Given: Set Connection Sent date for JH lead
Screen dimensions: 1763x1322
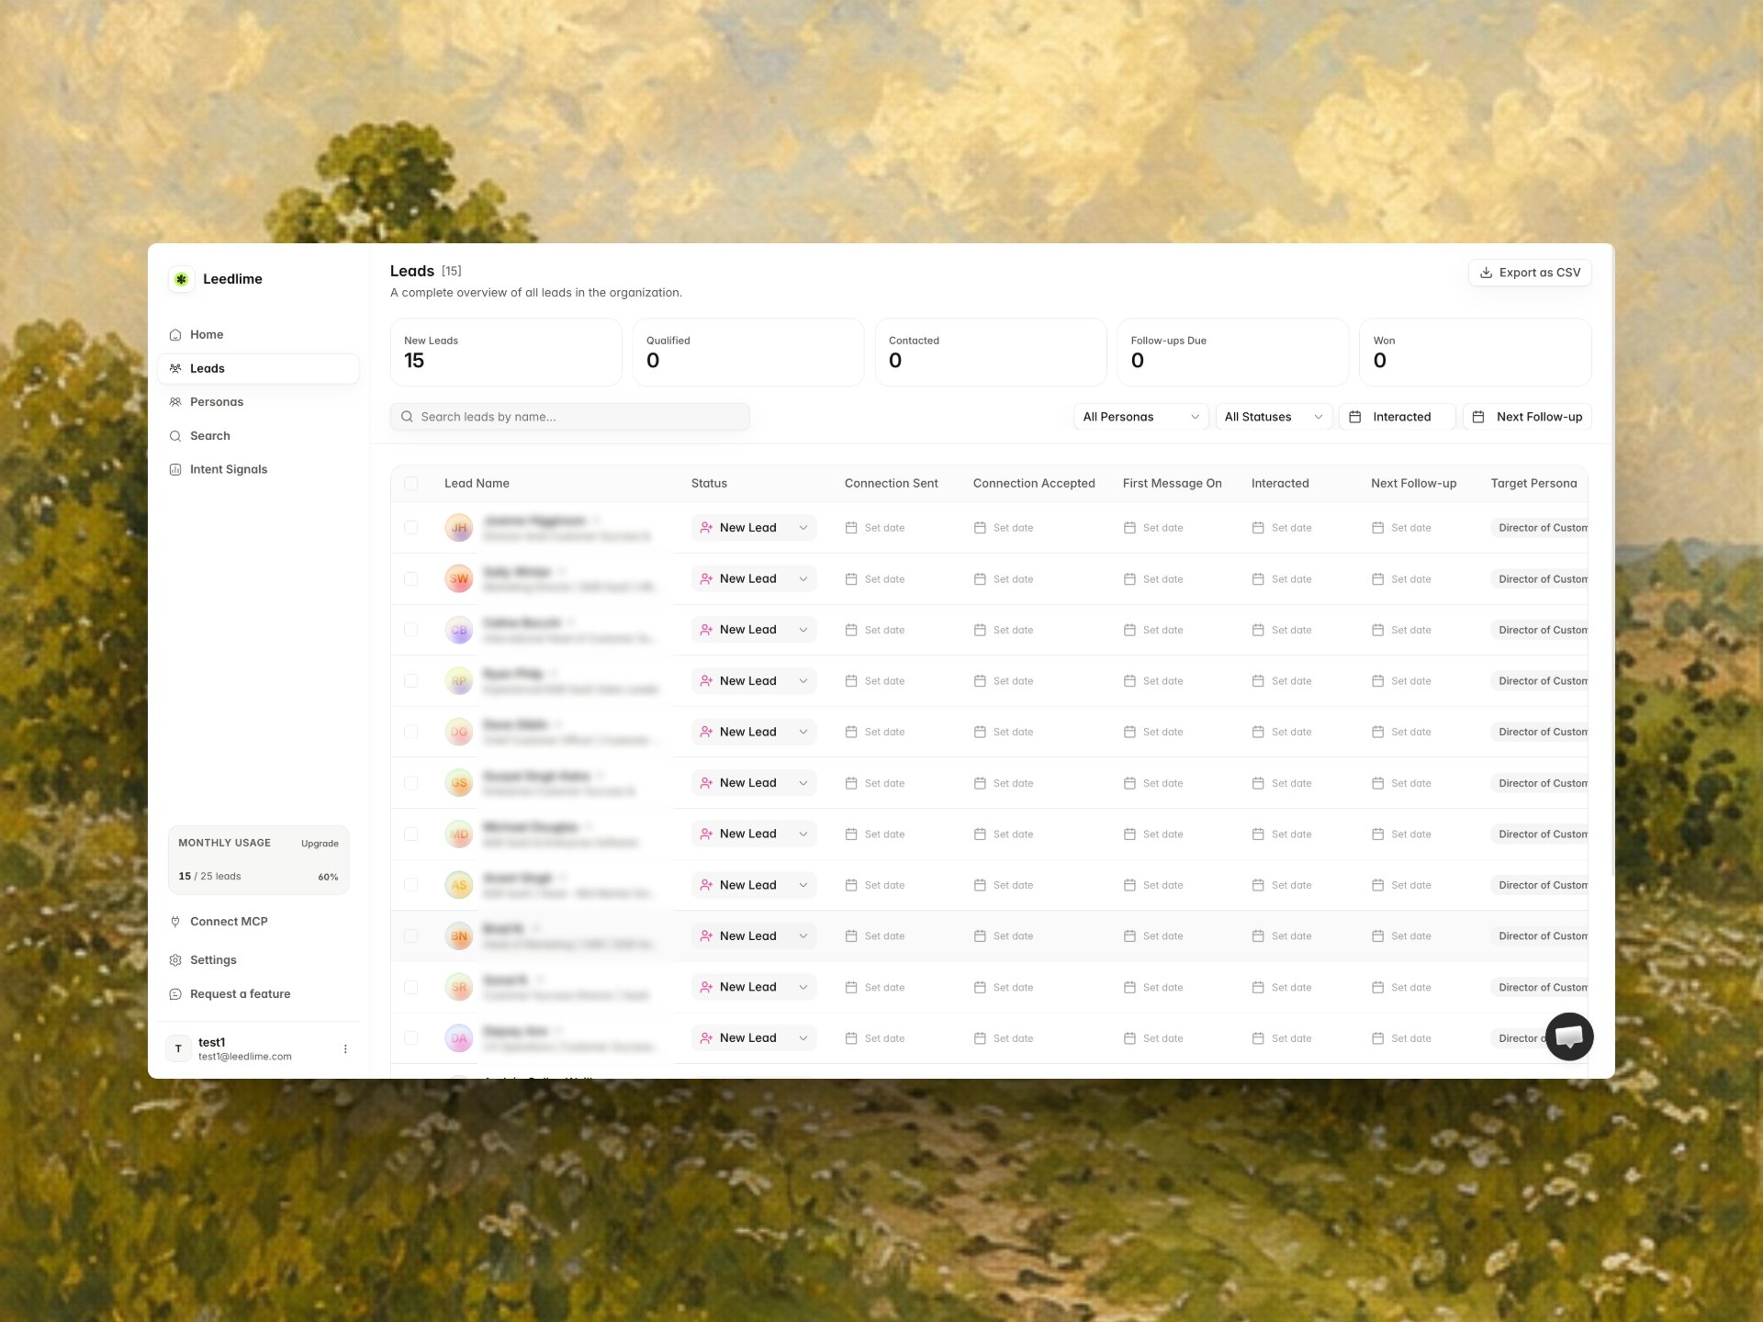Looking at the screenshot, I should [875, 528].
